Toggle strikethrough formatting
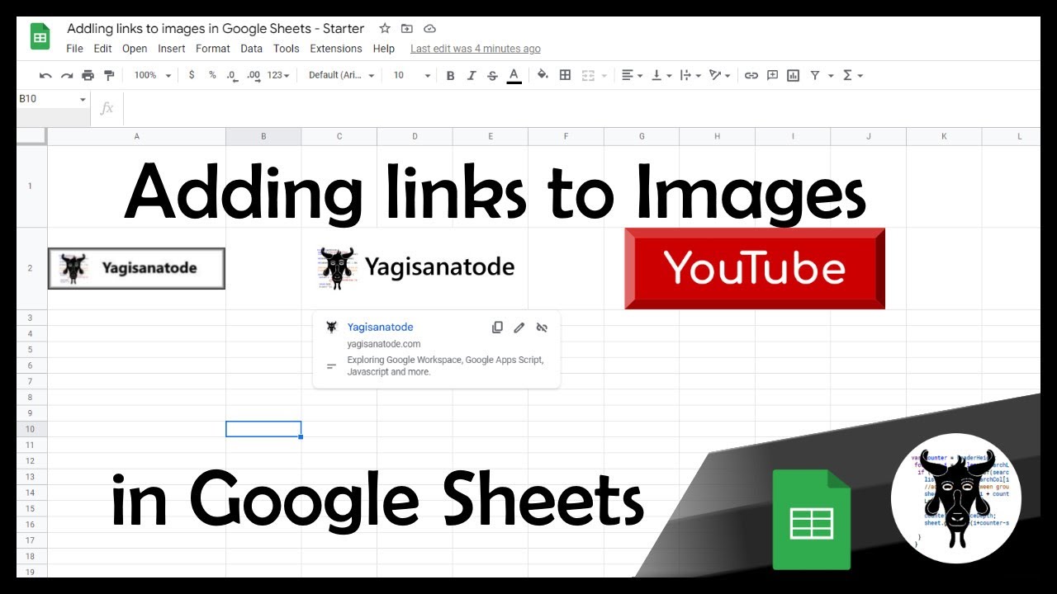This screenshot has height=594, width=1057. 492,75
